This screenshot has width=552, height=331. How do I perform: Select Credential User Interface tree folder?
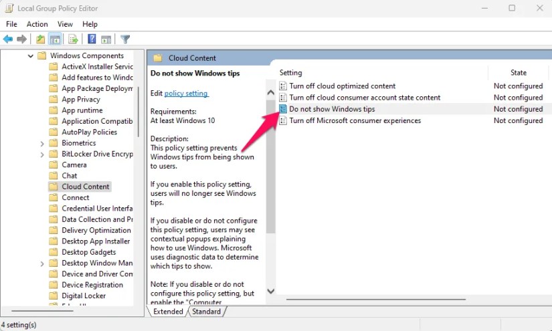pyautogui.click(x=97, y=208)
